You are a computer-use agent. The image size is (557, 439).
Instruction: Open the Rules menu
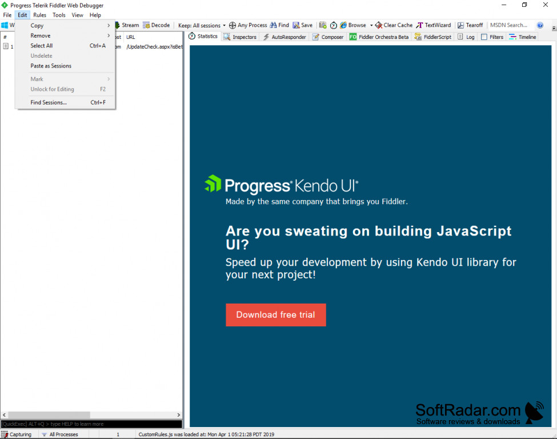[x=40, y=15]
